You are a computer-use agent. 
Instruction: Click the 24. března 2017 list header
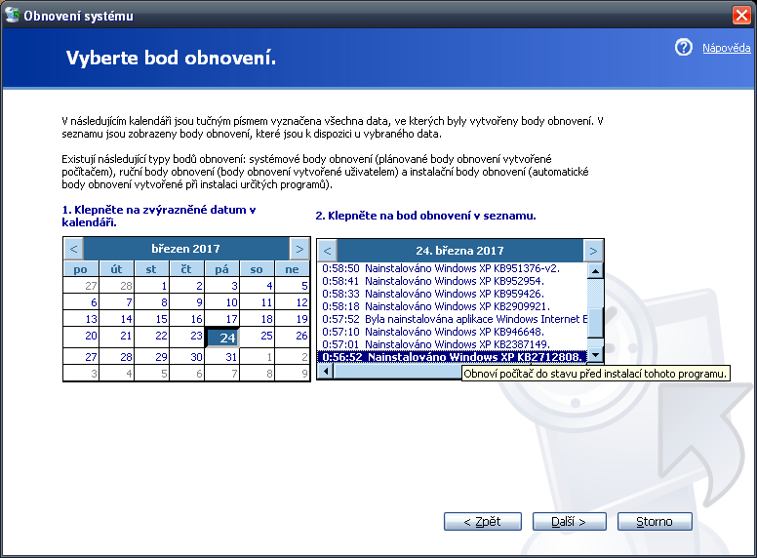click(459, 251)
